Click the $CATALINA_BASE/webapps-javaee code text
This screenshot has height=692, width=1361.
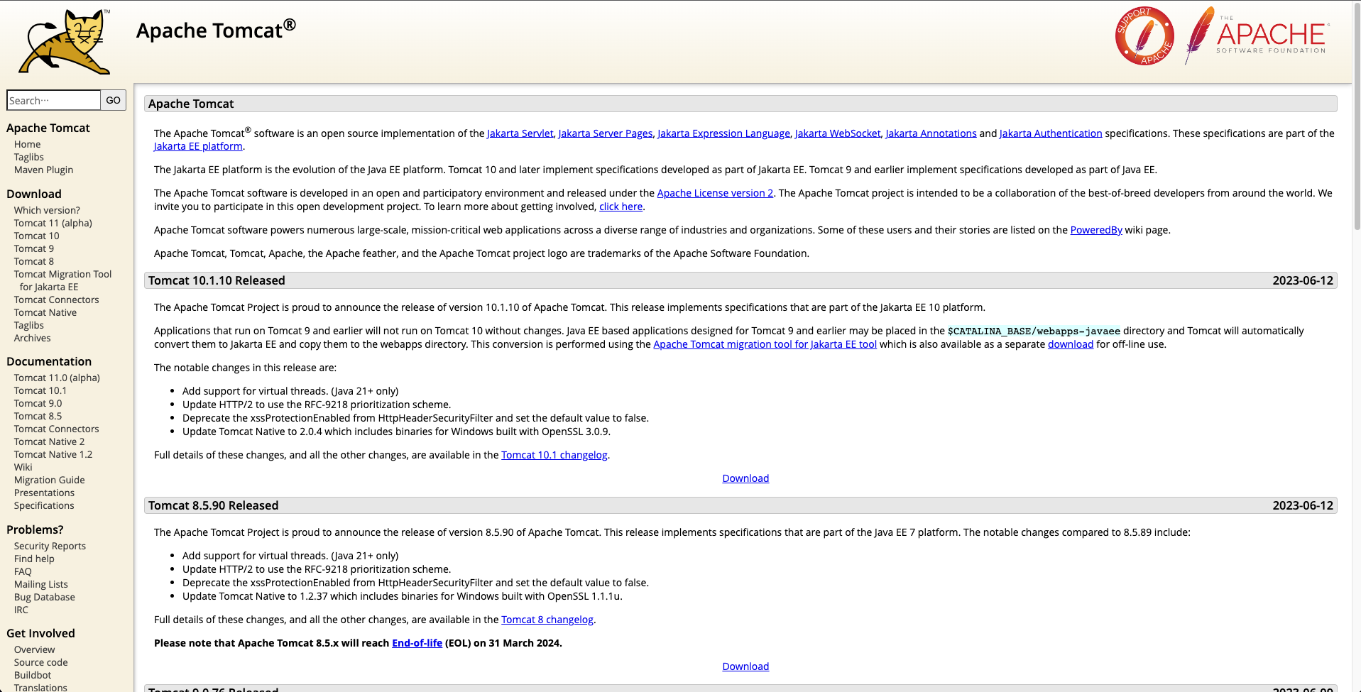[x=1034, y=331]
